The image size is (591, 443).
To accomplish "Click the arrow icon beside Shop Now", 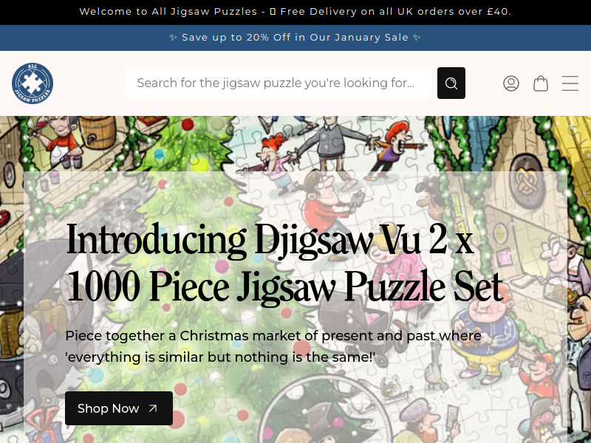I will point(153,408).
